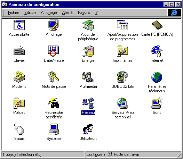
Task: Select the Paramètres régionaux globe icon
Action: pos(157,77)
